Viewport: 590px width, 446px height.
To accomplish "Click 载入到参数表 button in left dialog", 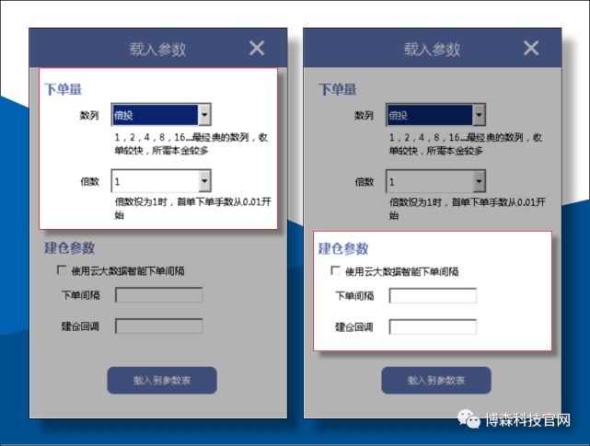I will (x=162, y=381).
